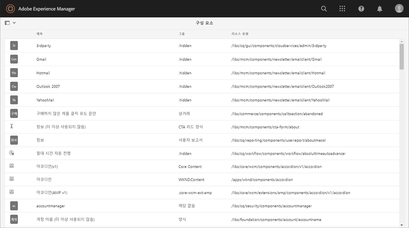Select the 아코디언(v1) title

(x=47, y=166)
